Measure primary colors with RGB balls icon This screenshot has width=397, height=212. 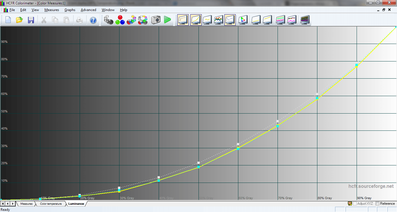tap(120, 20)
